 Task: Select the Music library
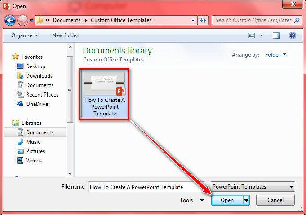click(x=33, y=142)
